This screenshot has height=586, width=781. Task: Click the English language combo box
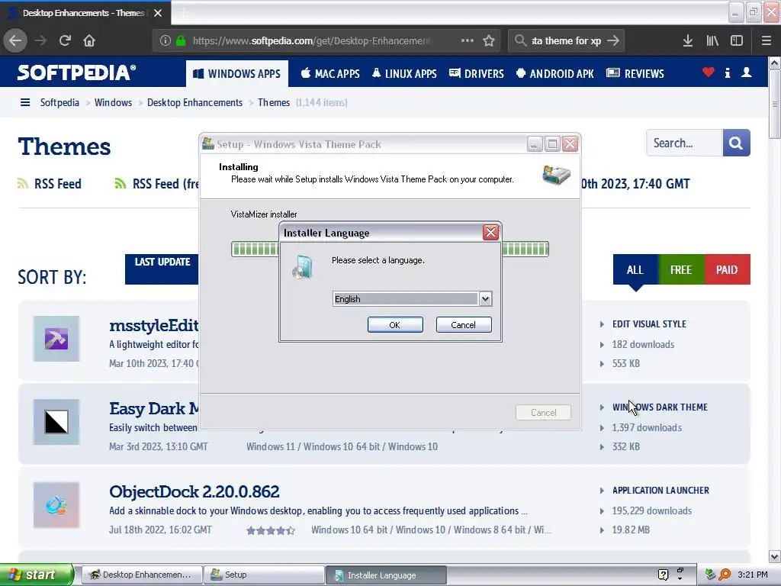pyautogui.click(x=412, y=299)
